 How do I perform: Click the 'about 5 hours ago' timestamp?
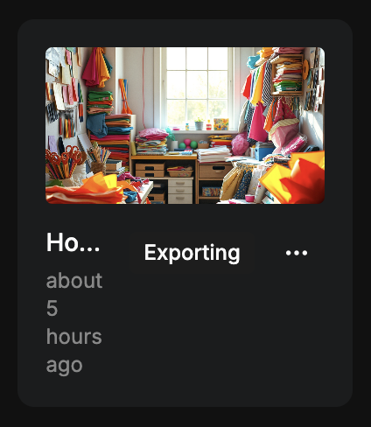pyautogui.click(x=74, y=323)
